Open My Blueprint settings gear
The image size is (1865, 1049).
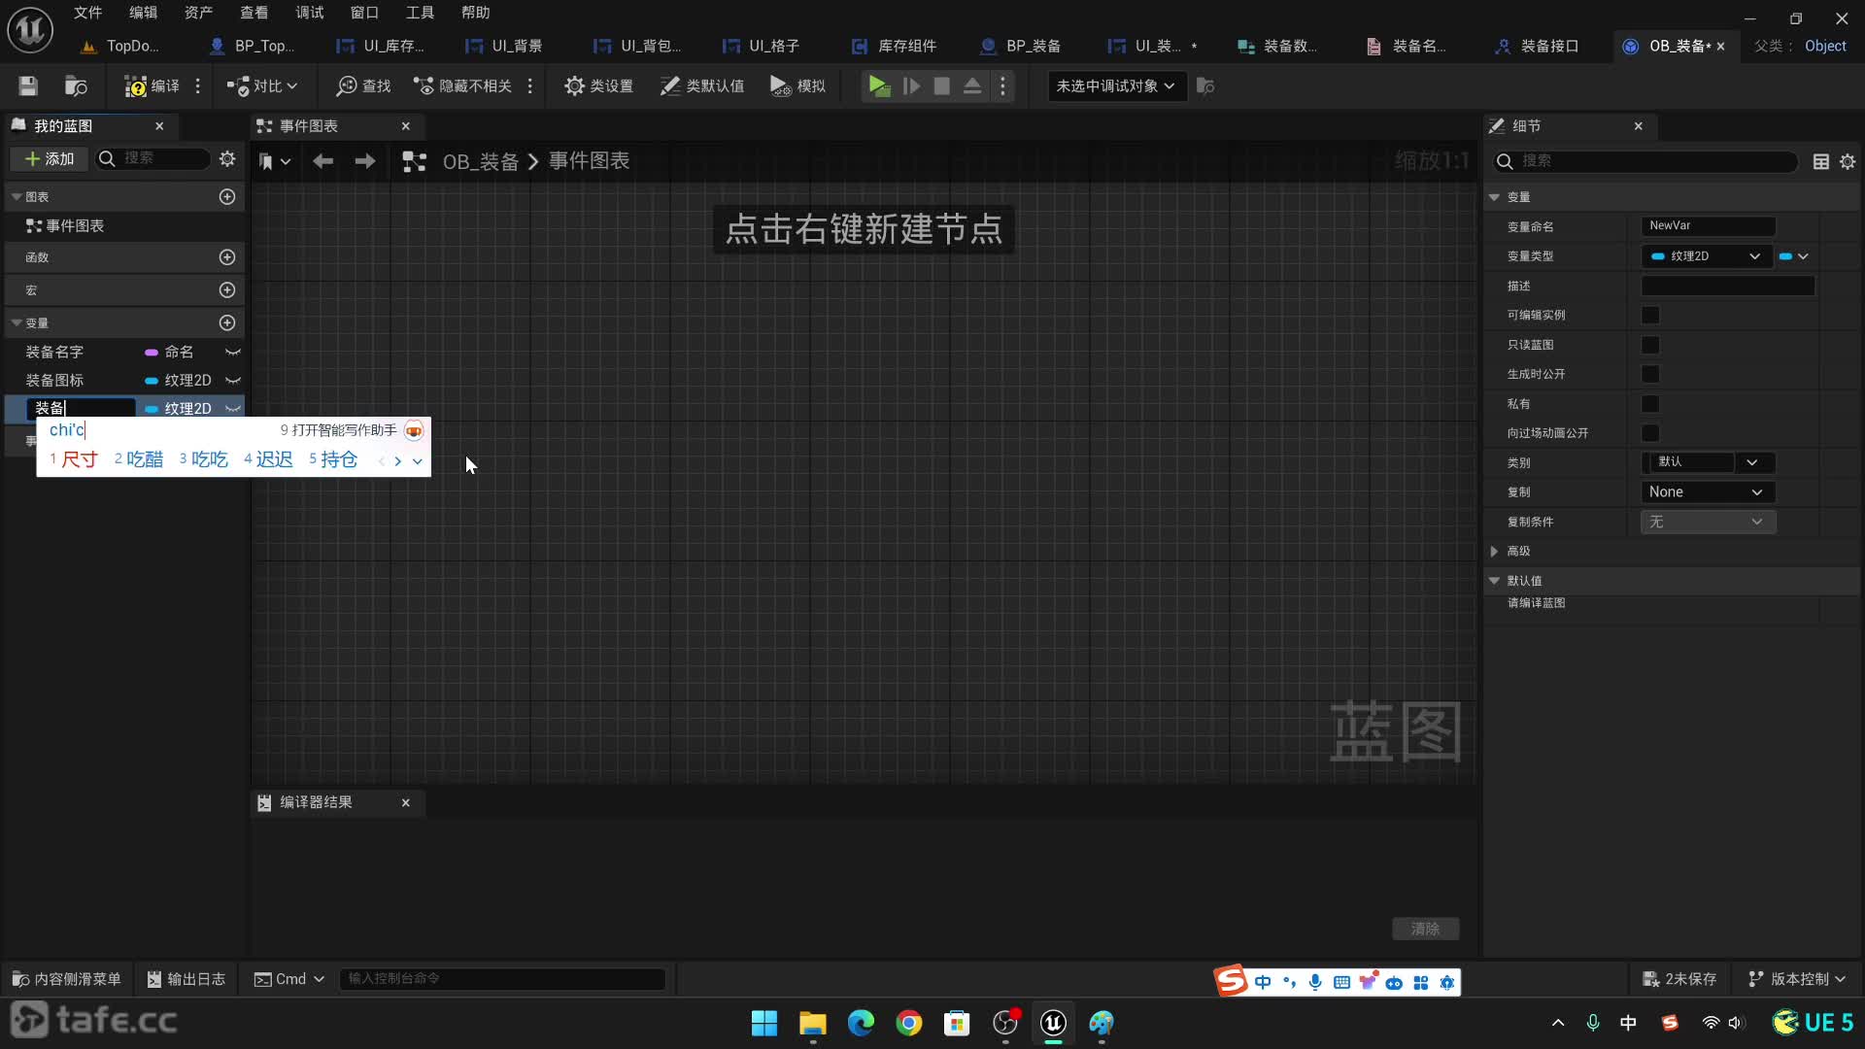(x=227, y=158)
